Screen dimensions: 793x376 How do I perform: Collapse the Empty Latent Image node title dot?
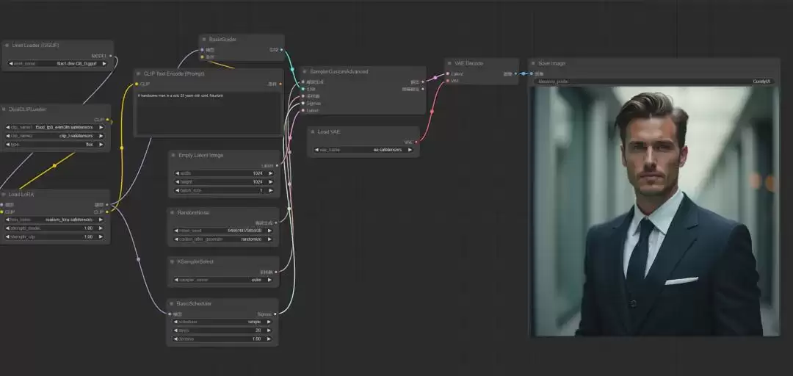point(173,156)
